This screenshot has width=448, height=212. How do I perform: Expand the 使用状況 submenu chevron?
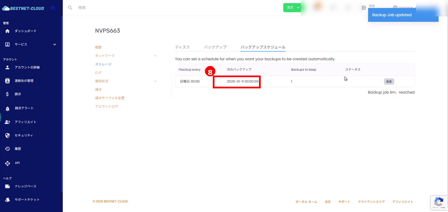[x=155, y=81]
